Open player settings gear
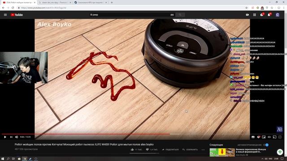This screenshot has width=287, height=161. coord(258,137)
